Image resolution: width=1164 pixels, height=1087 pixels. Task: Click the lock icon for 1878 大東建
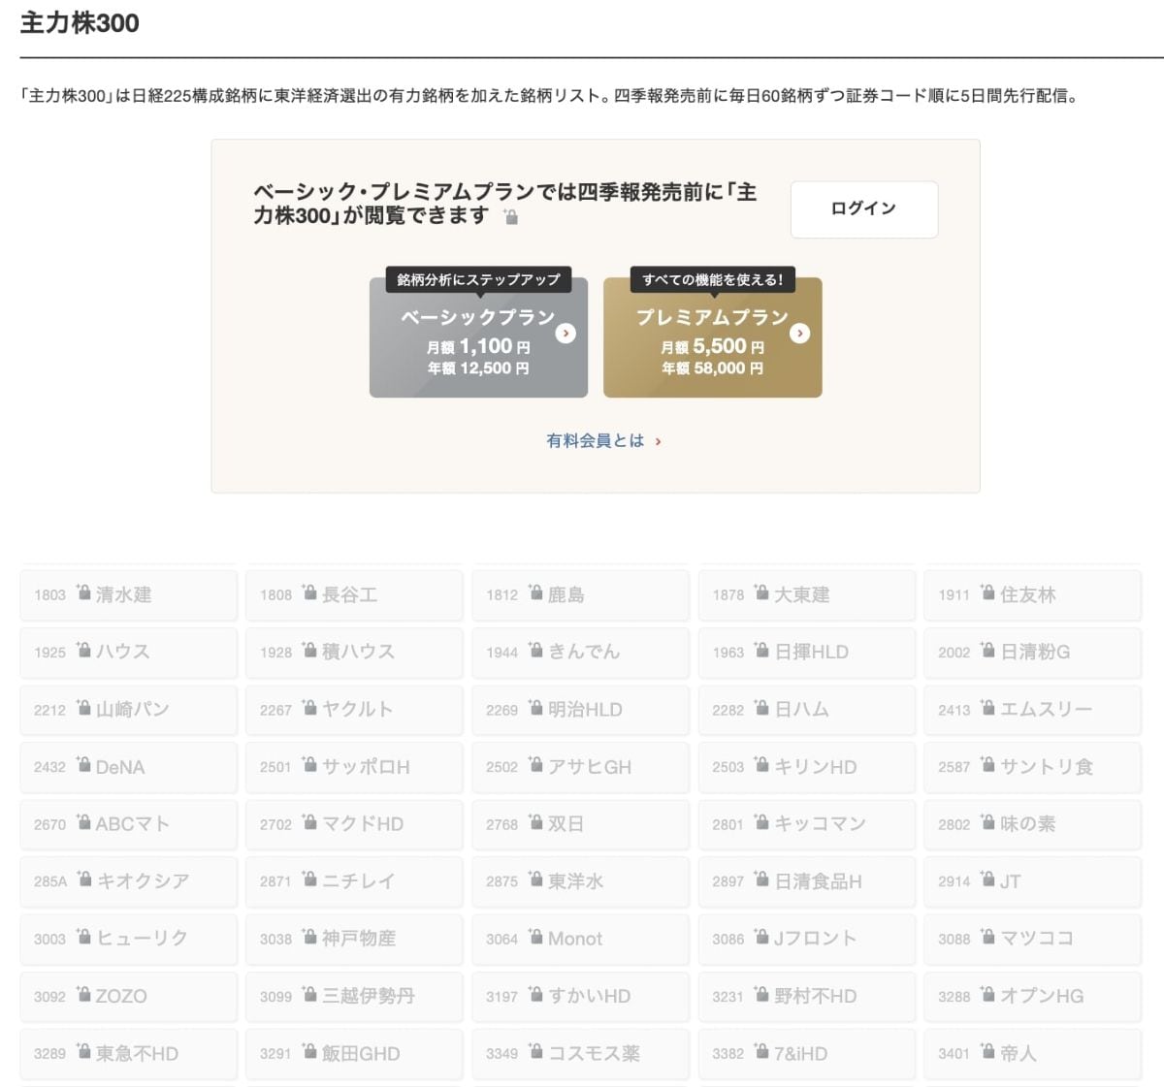(x=761, y=592)
